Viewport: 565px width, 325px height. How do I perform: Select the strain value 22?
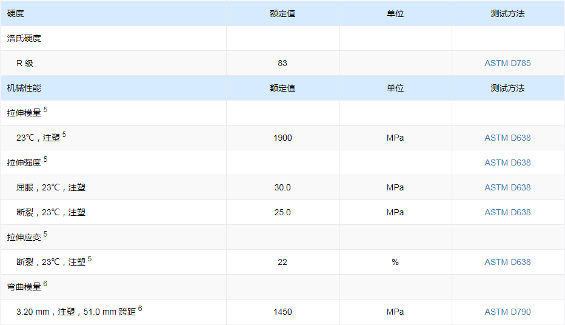pyautogui.click(x=282, y=262)
